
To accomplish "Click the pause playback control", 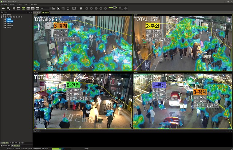I will (x=96, y=8).
